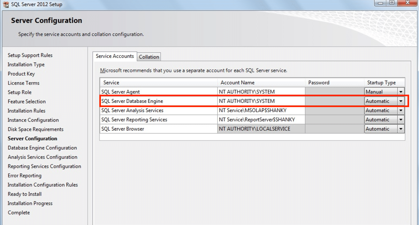Image resolution: width=419 pixels, height=225 pixels.
Task: Click the Setup Support Rules step
Action: pos(30,55)
